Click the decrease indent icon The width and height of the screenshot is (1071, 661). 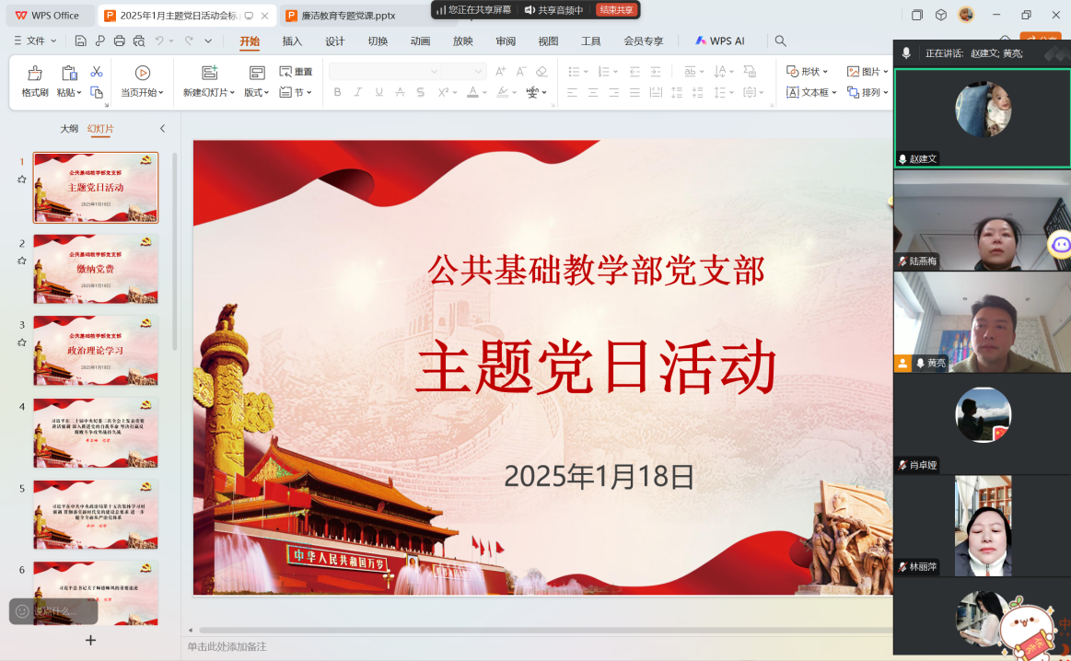pyautogui.click(x=634, y=72)
